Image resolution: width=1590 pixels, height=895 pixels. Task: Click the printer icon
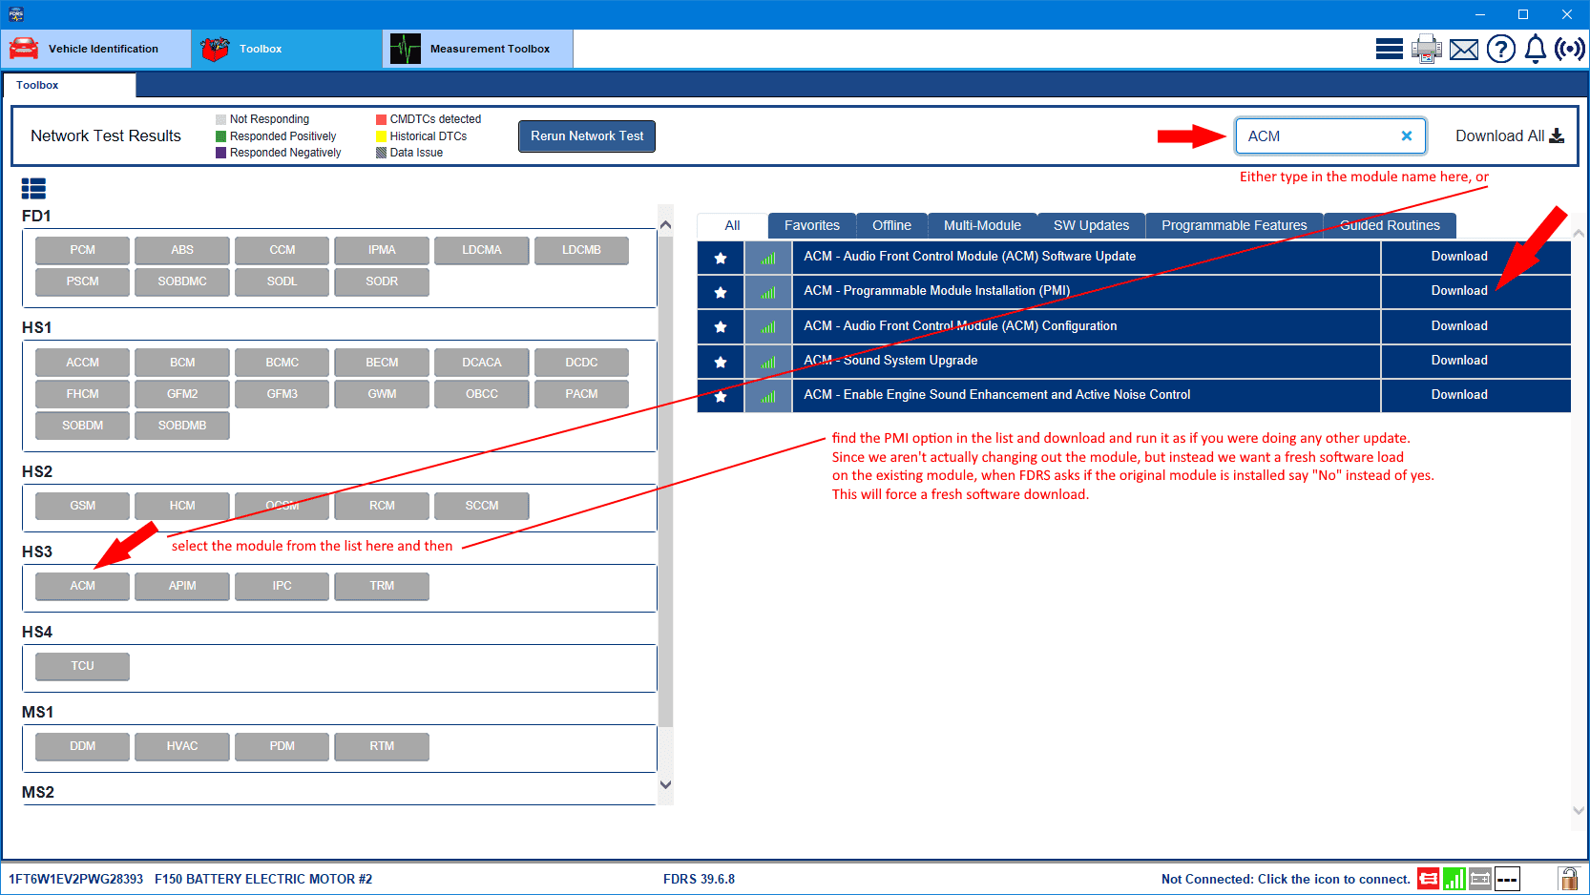pos(1426,49)
